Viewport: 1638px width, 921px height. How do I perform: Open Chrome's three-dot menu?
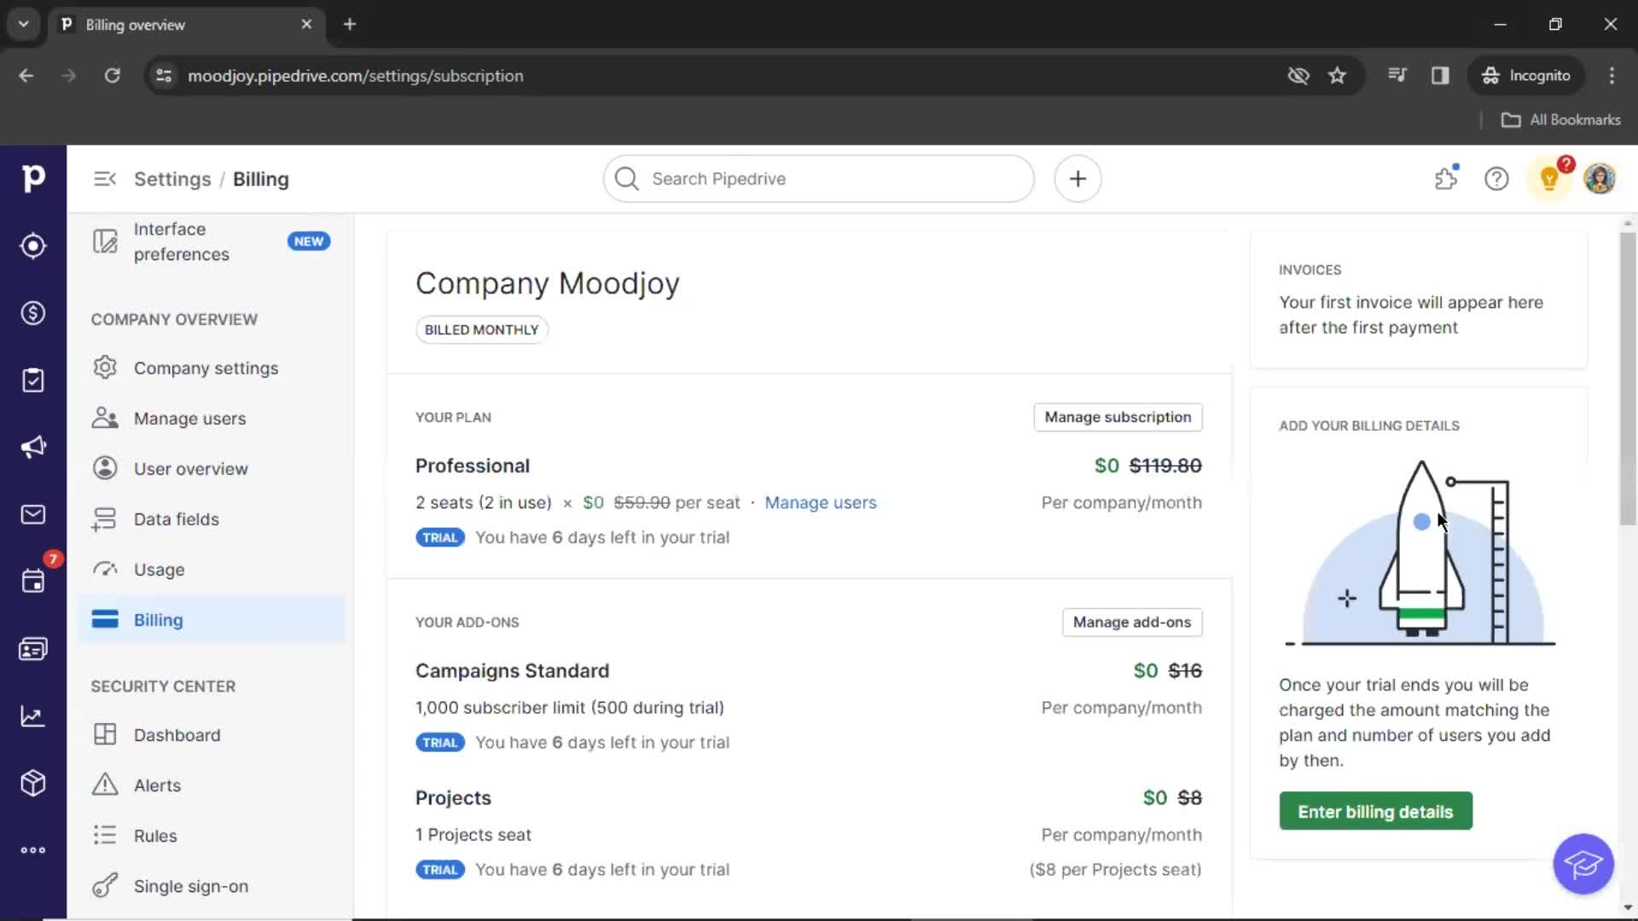pos(1612,76)
